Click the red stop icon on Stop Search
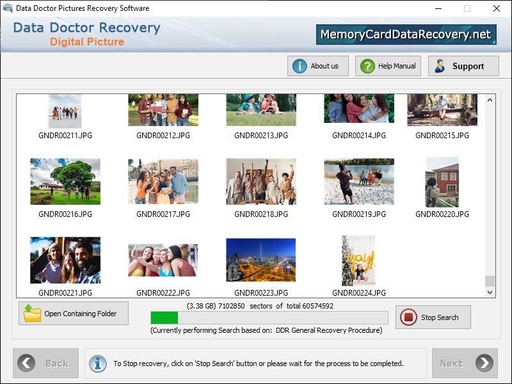This screenshot has width=512, height=384. pyautogui.click(x=409, y=317)
